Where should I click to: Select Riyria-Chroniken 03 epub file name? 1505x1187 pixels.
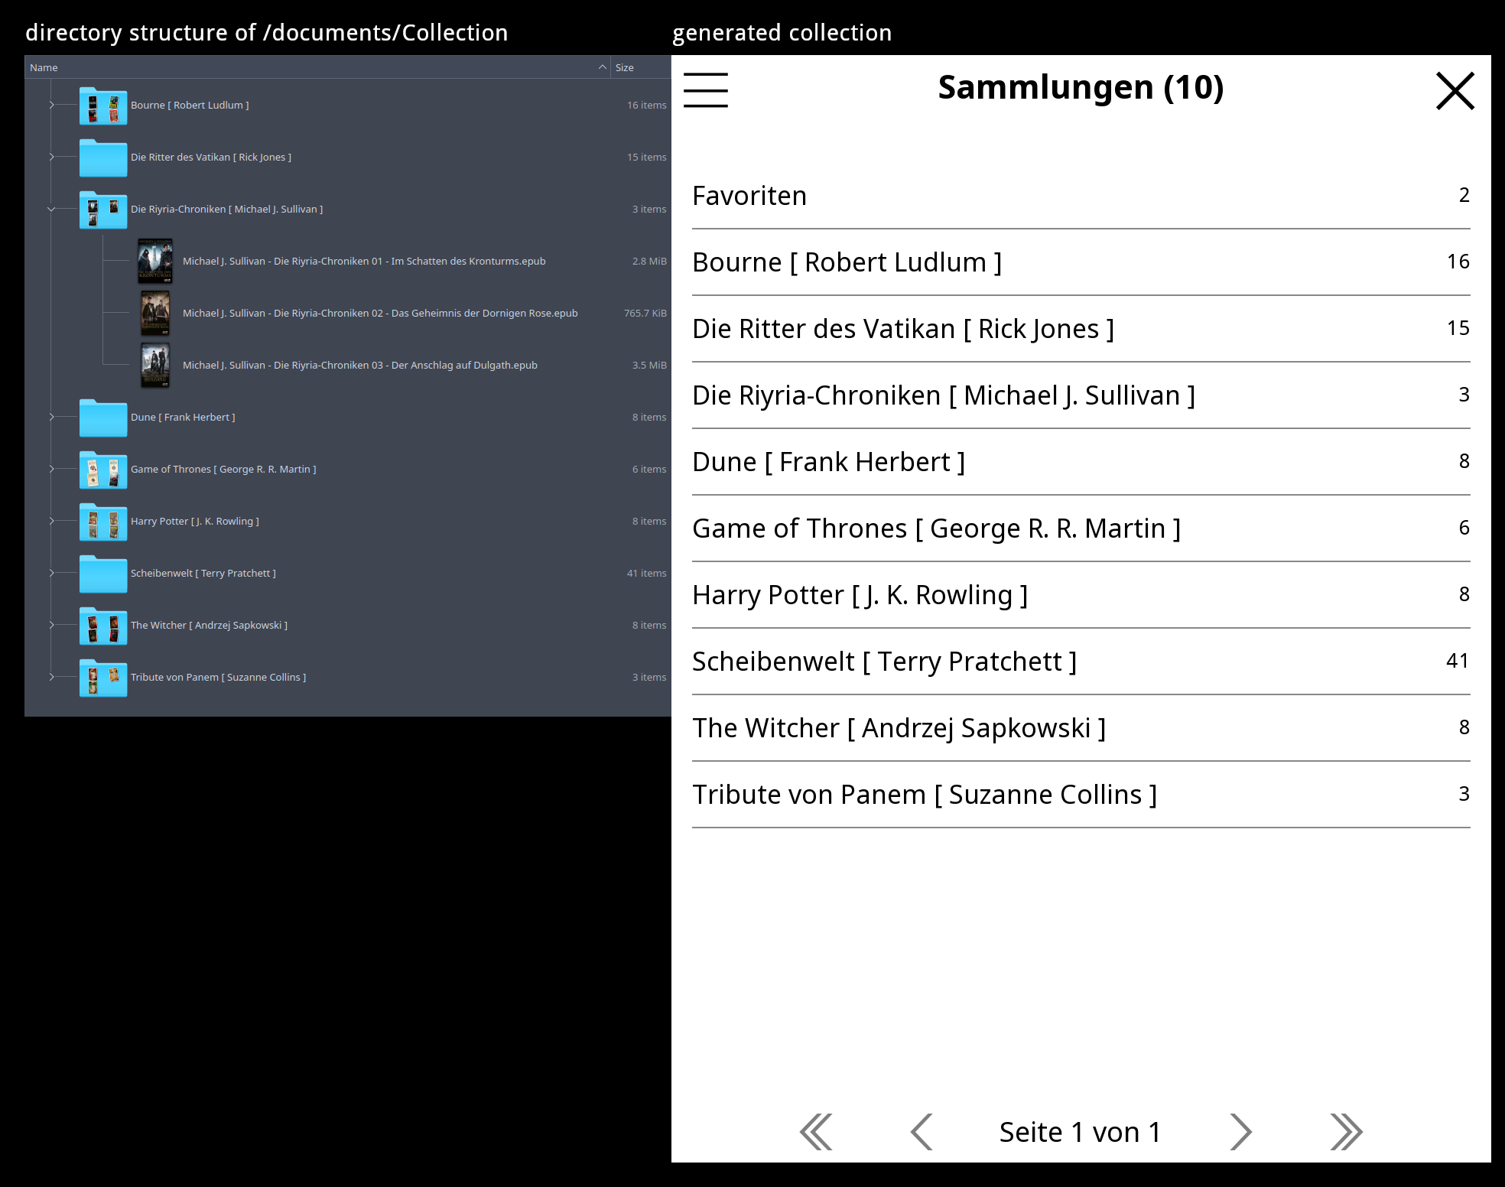pos(360,365)
